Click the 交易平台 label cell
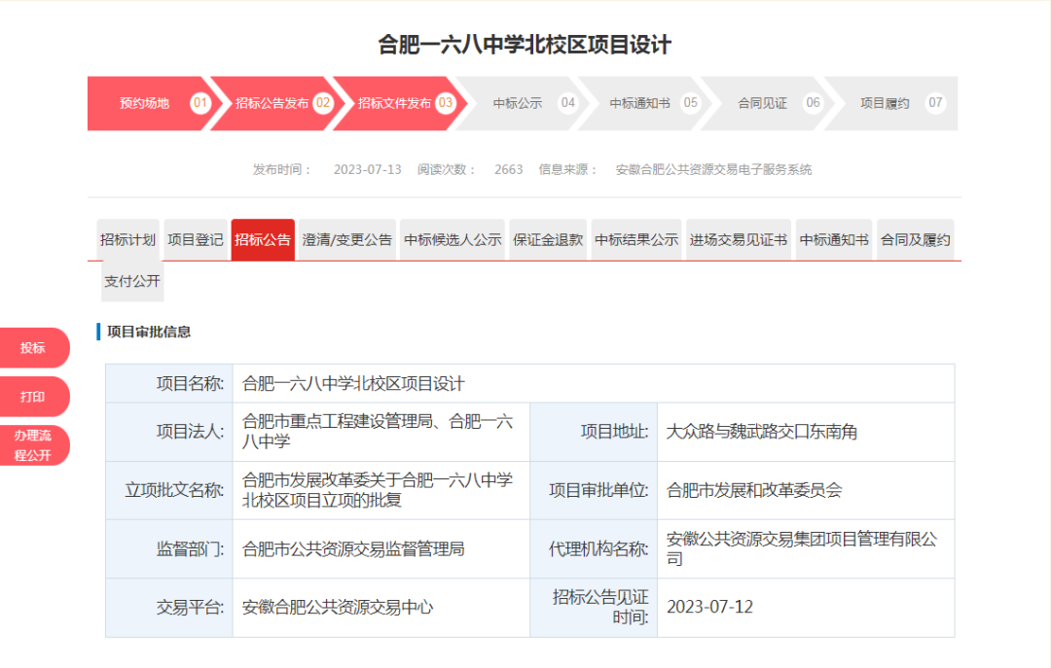Viewport: 1051px width, 668px height. pyautogui.click(x=169, y=608)
